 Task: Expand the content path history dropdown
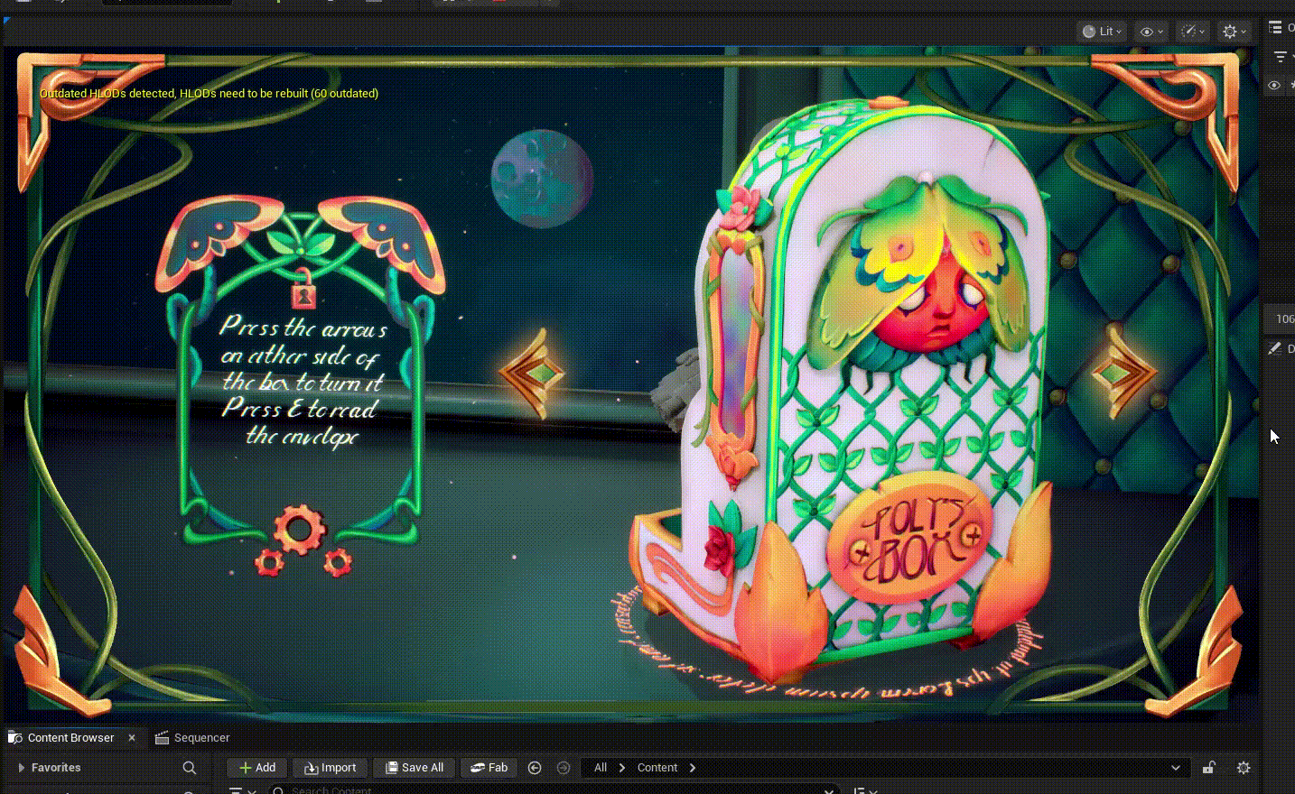point(1175,768)
